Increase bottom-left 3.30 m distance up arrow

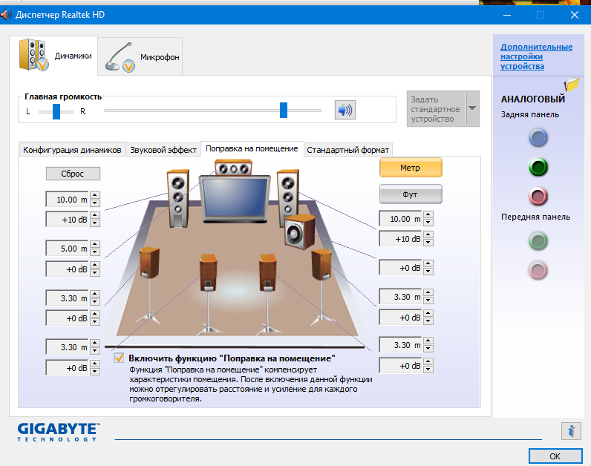tap(95, 343)
